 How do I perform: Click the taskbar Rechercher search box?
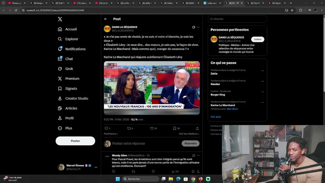click(x=141, y=179)
